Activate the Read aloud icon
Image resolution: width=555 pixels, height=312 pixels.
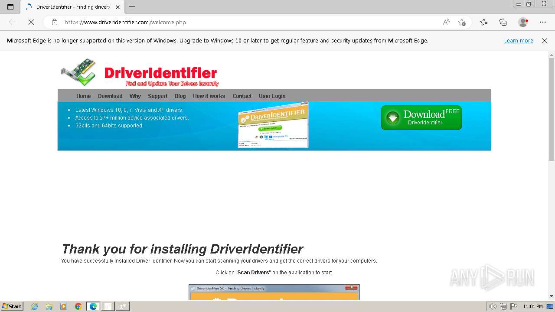click(446, 22)
